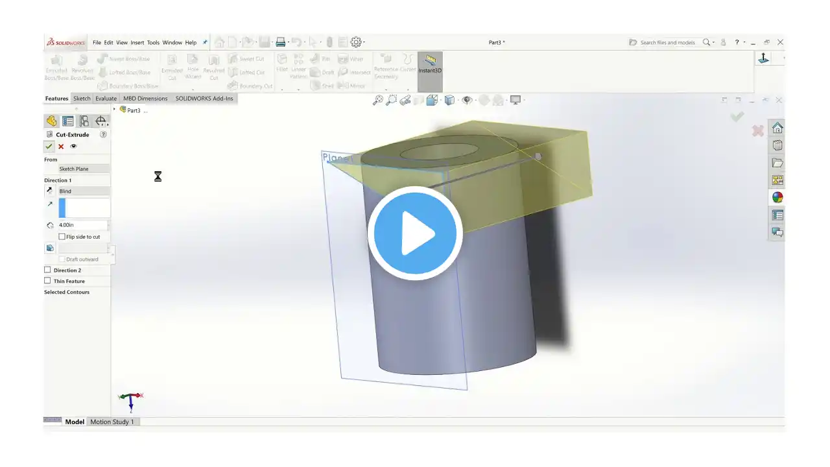Open the File Explorer folder icon in task pane
Viewport: 830px width, 467px height.
(777, 163)
